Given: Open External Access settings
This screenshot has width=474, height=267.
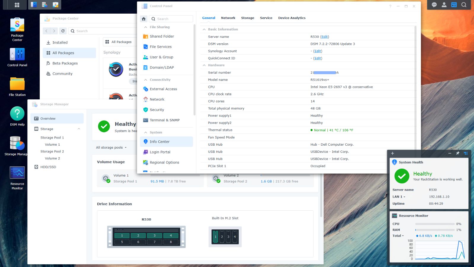Looking at the screenshot, I should point(166,89).
